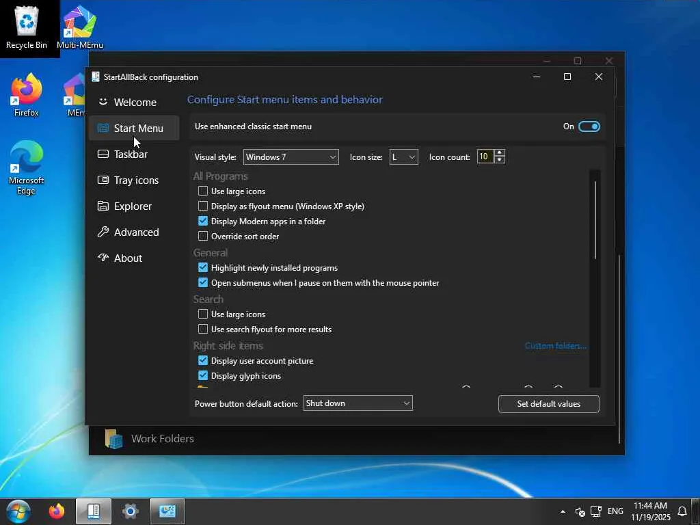Enable All Programs Use large icons

pyautogui.click(x=203, y=191)
